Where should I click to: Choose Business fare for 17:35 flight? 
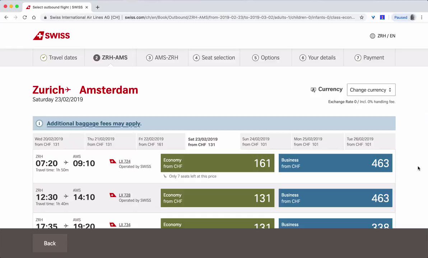point(335,223)
